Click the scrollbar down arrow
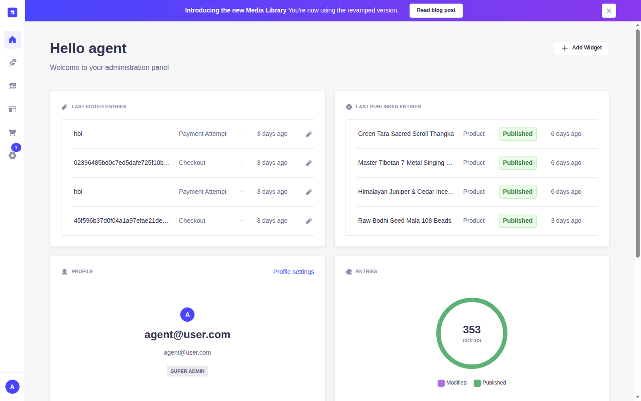This screenshot has height=401, width=641. click(x=637, y=397)
